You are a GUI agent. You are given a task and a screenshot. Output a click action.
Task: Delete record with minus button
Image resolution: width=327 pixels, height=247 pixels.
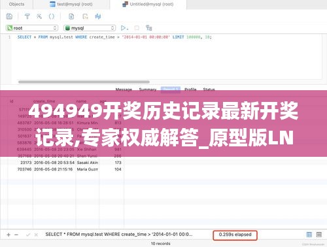coord(16,235)
